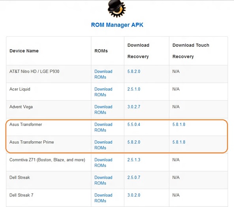This screenshot has width=234, height=207.
Task: Select N/A touch recovery for Acer Liquid
Action: tap(176, 89)
